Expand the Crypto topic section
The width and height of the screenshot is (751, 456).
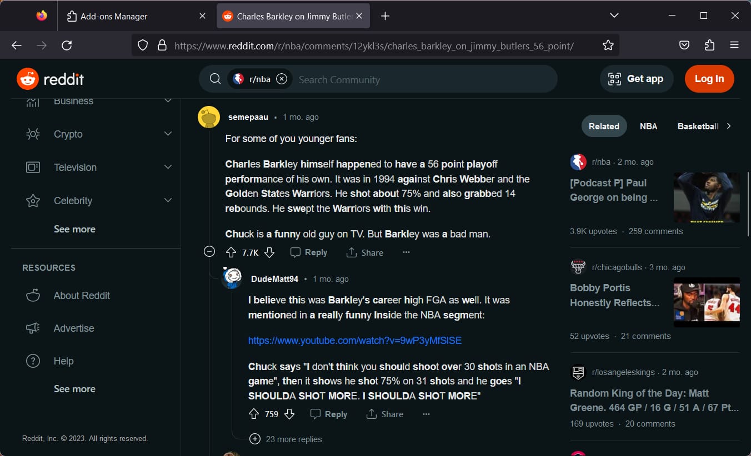click(168, 134)
